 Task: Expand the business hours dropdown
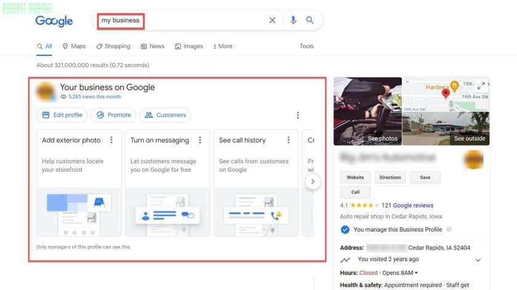click(x=416, y=273)
